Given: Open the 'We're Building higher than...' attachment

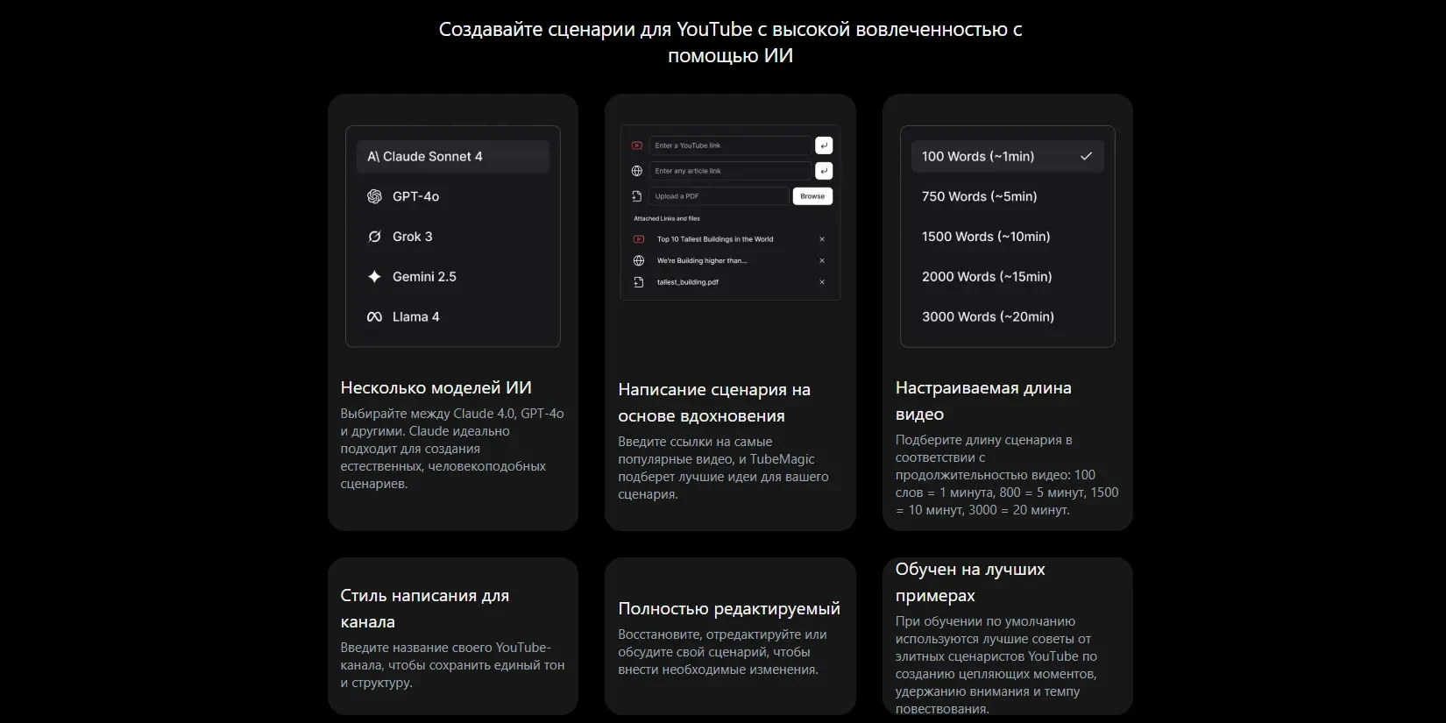Looking at the screenshot, I should (702, 260).
